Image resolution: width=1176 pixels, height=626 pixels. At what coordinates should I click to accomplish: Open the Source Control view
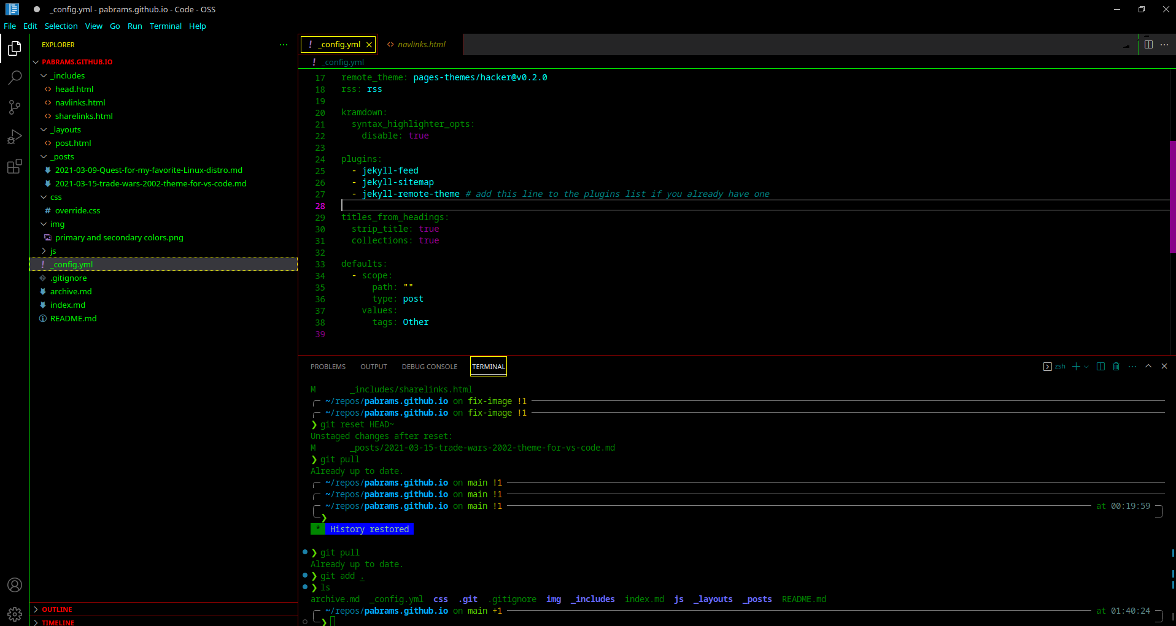[15, 107]
